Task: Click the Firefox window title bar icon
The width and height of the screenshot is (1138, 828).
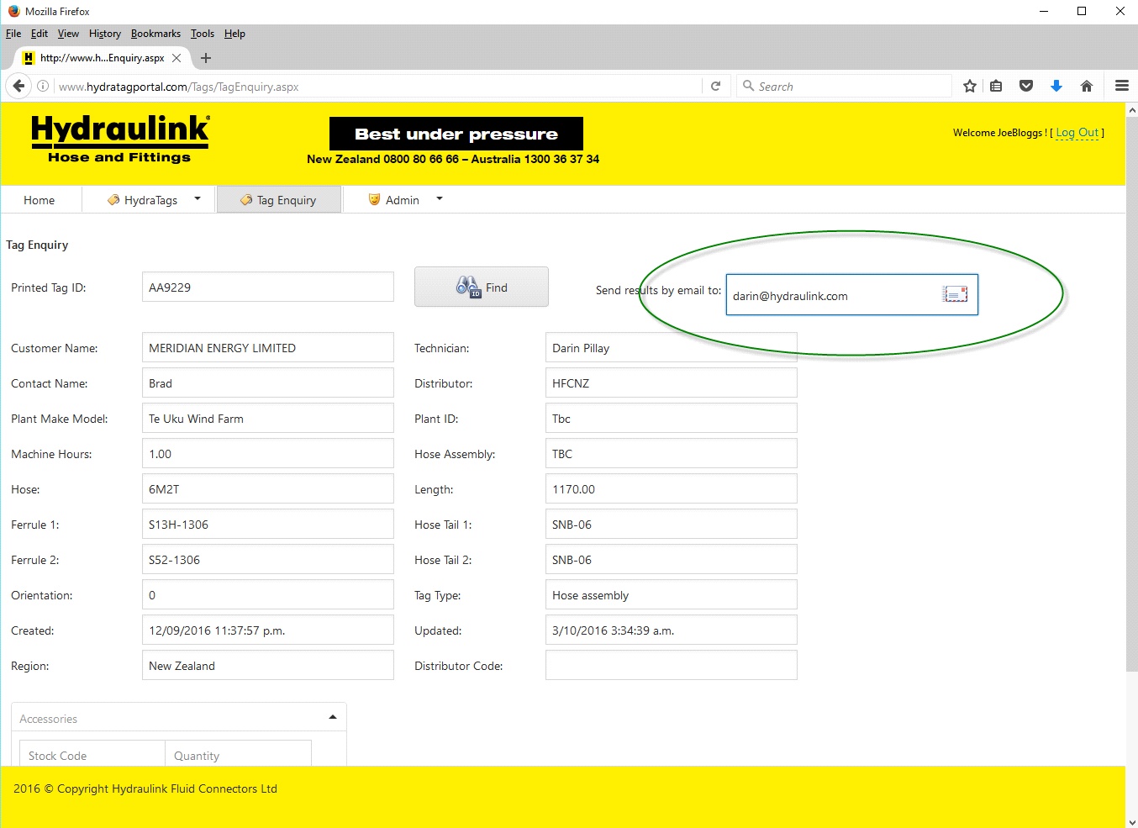Action: coord(13,11)
